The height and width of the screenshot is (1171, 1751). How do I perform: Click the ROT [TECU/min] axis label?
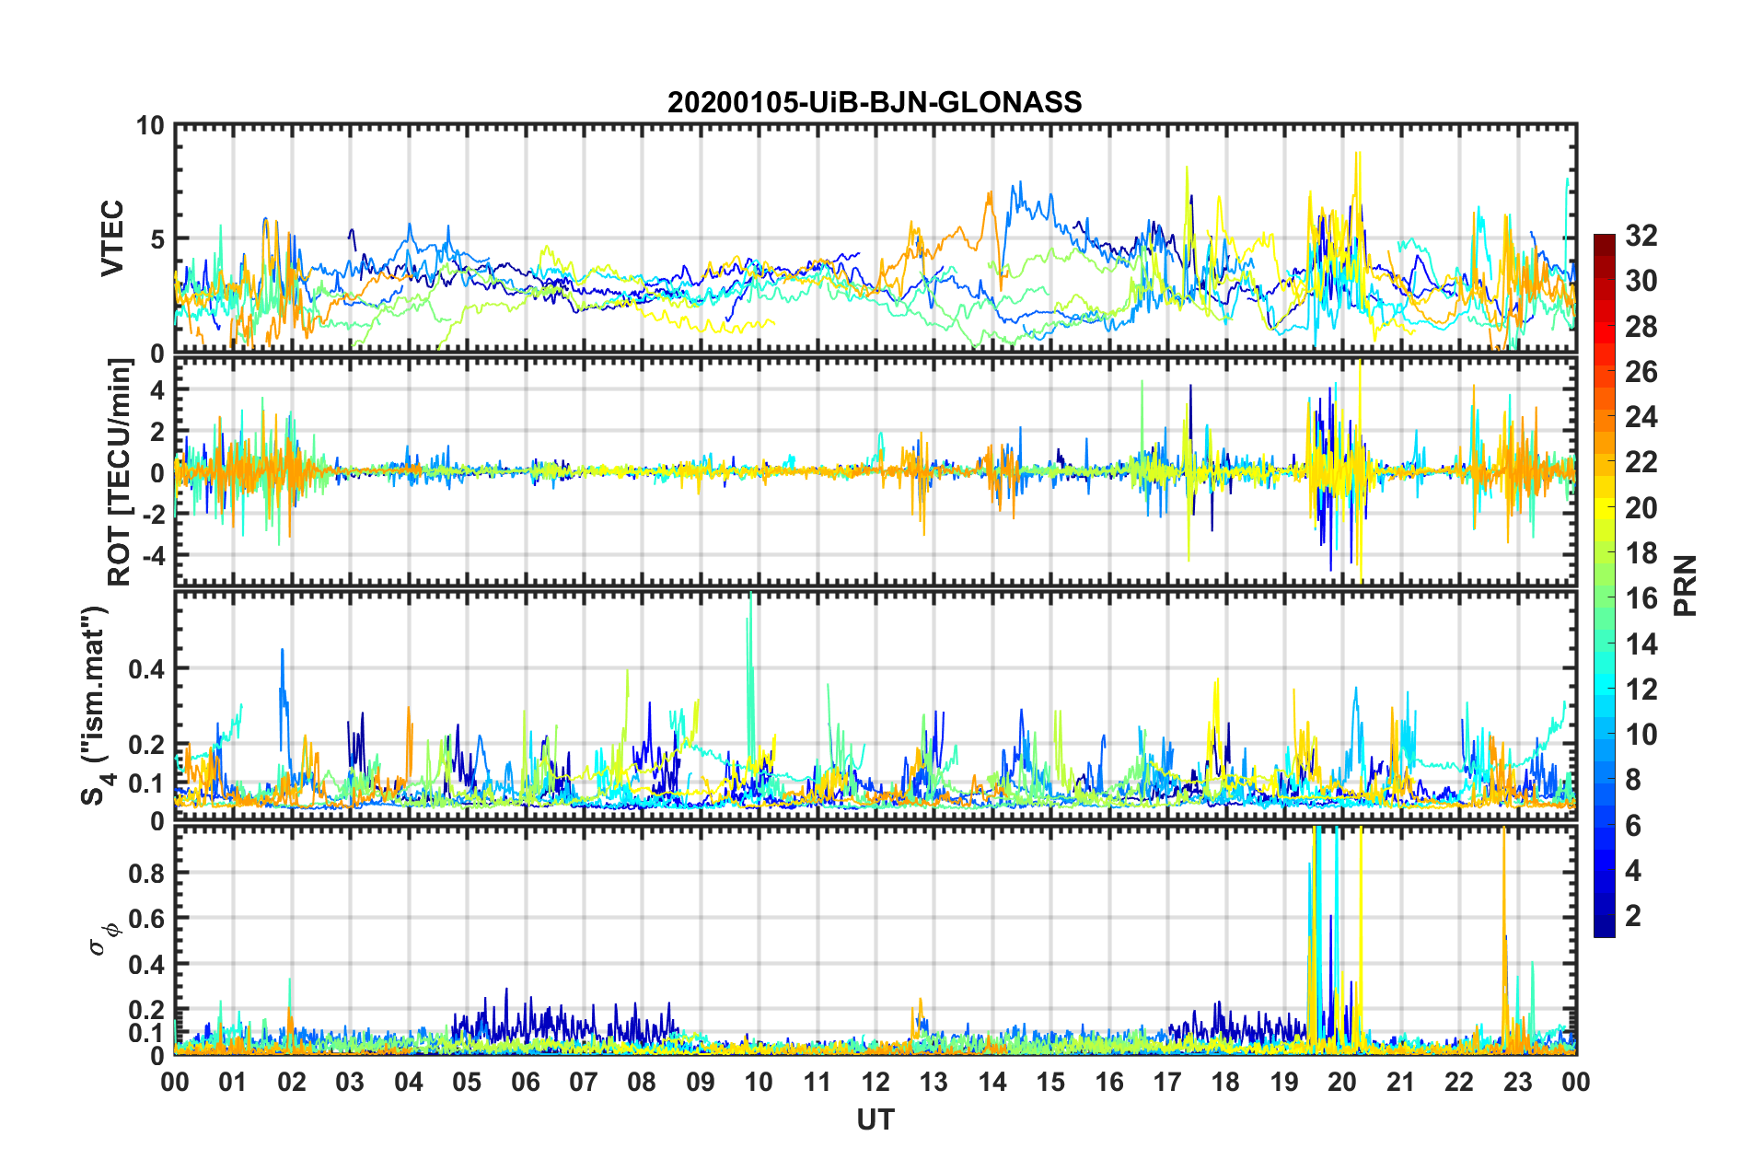tap(120, 472)
